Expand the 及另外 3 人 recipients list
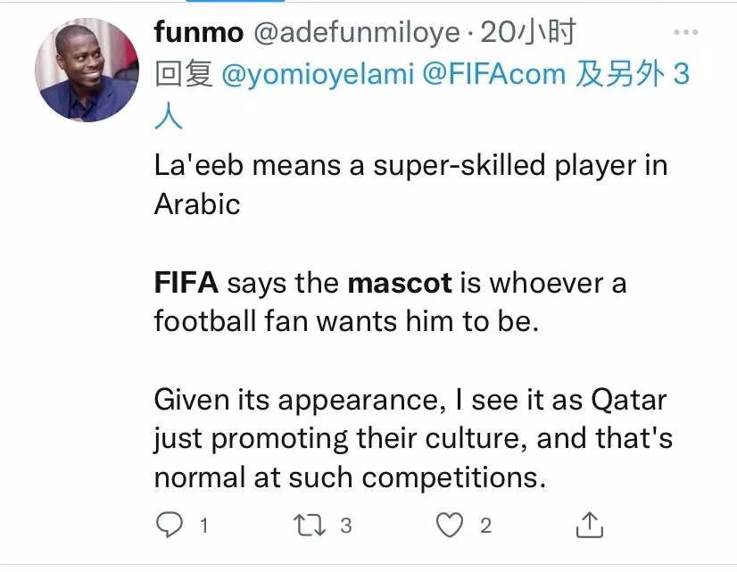737x572 pixels. point(633,74)
